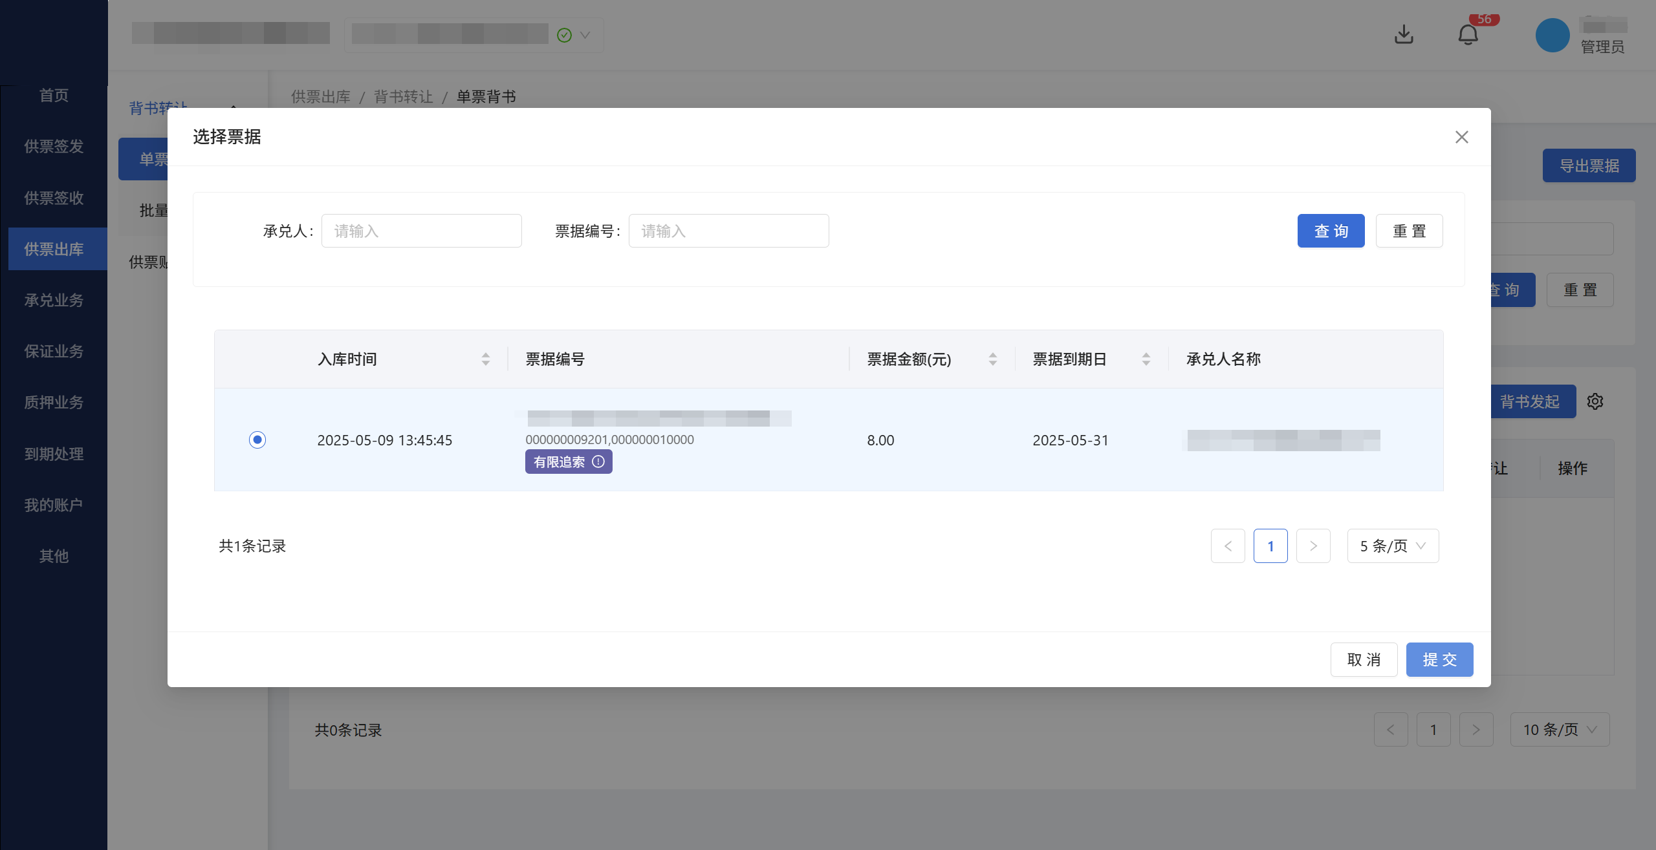
Task: Click the blue user avatar
Action: 1552,36
